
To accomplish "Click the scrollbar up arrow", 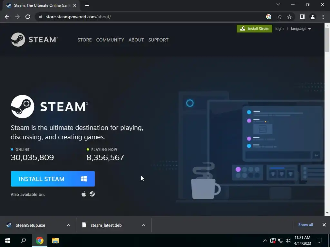I will click(327, 26).
